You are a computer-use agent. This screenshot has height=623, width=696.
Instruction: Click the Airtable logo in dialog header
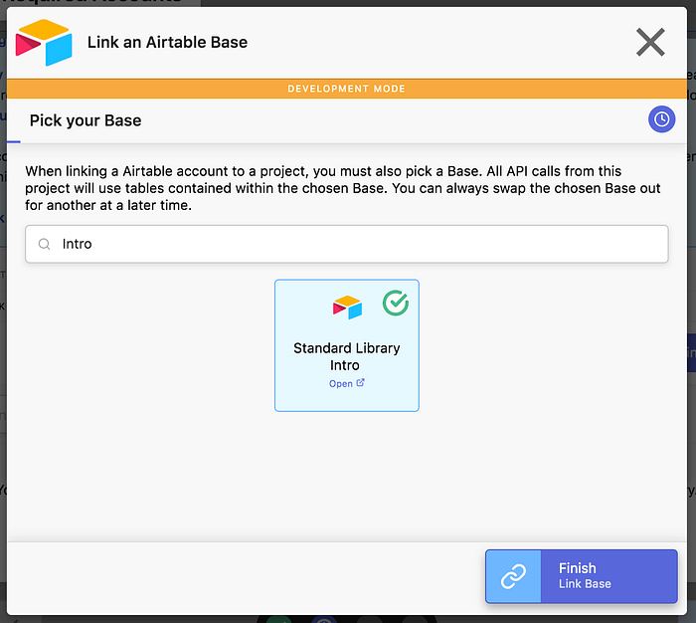[x=44, y=42]
